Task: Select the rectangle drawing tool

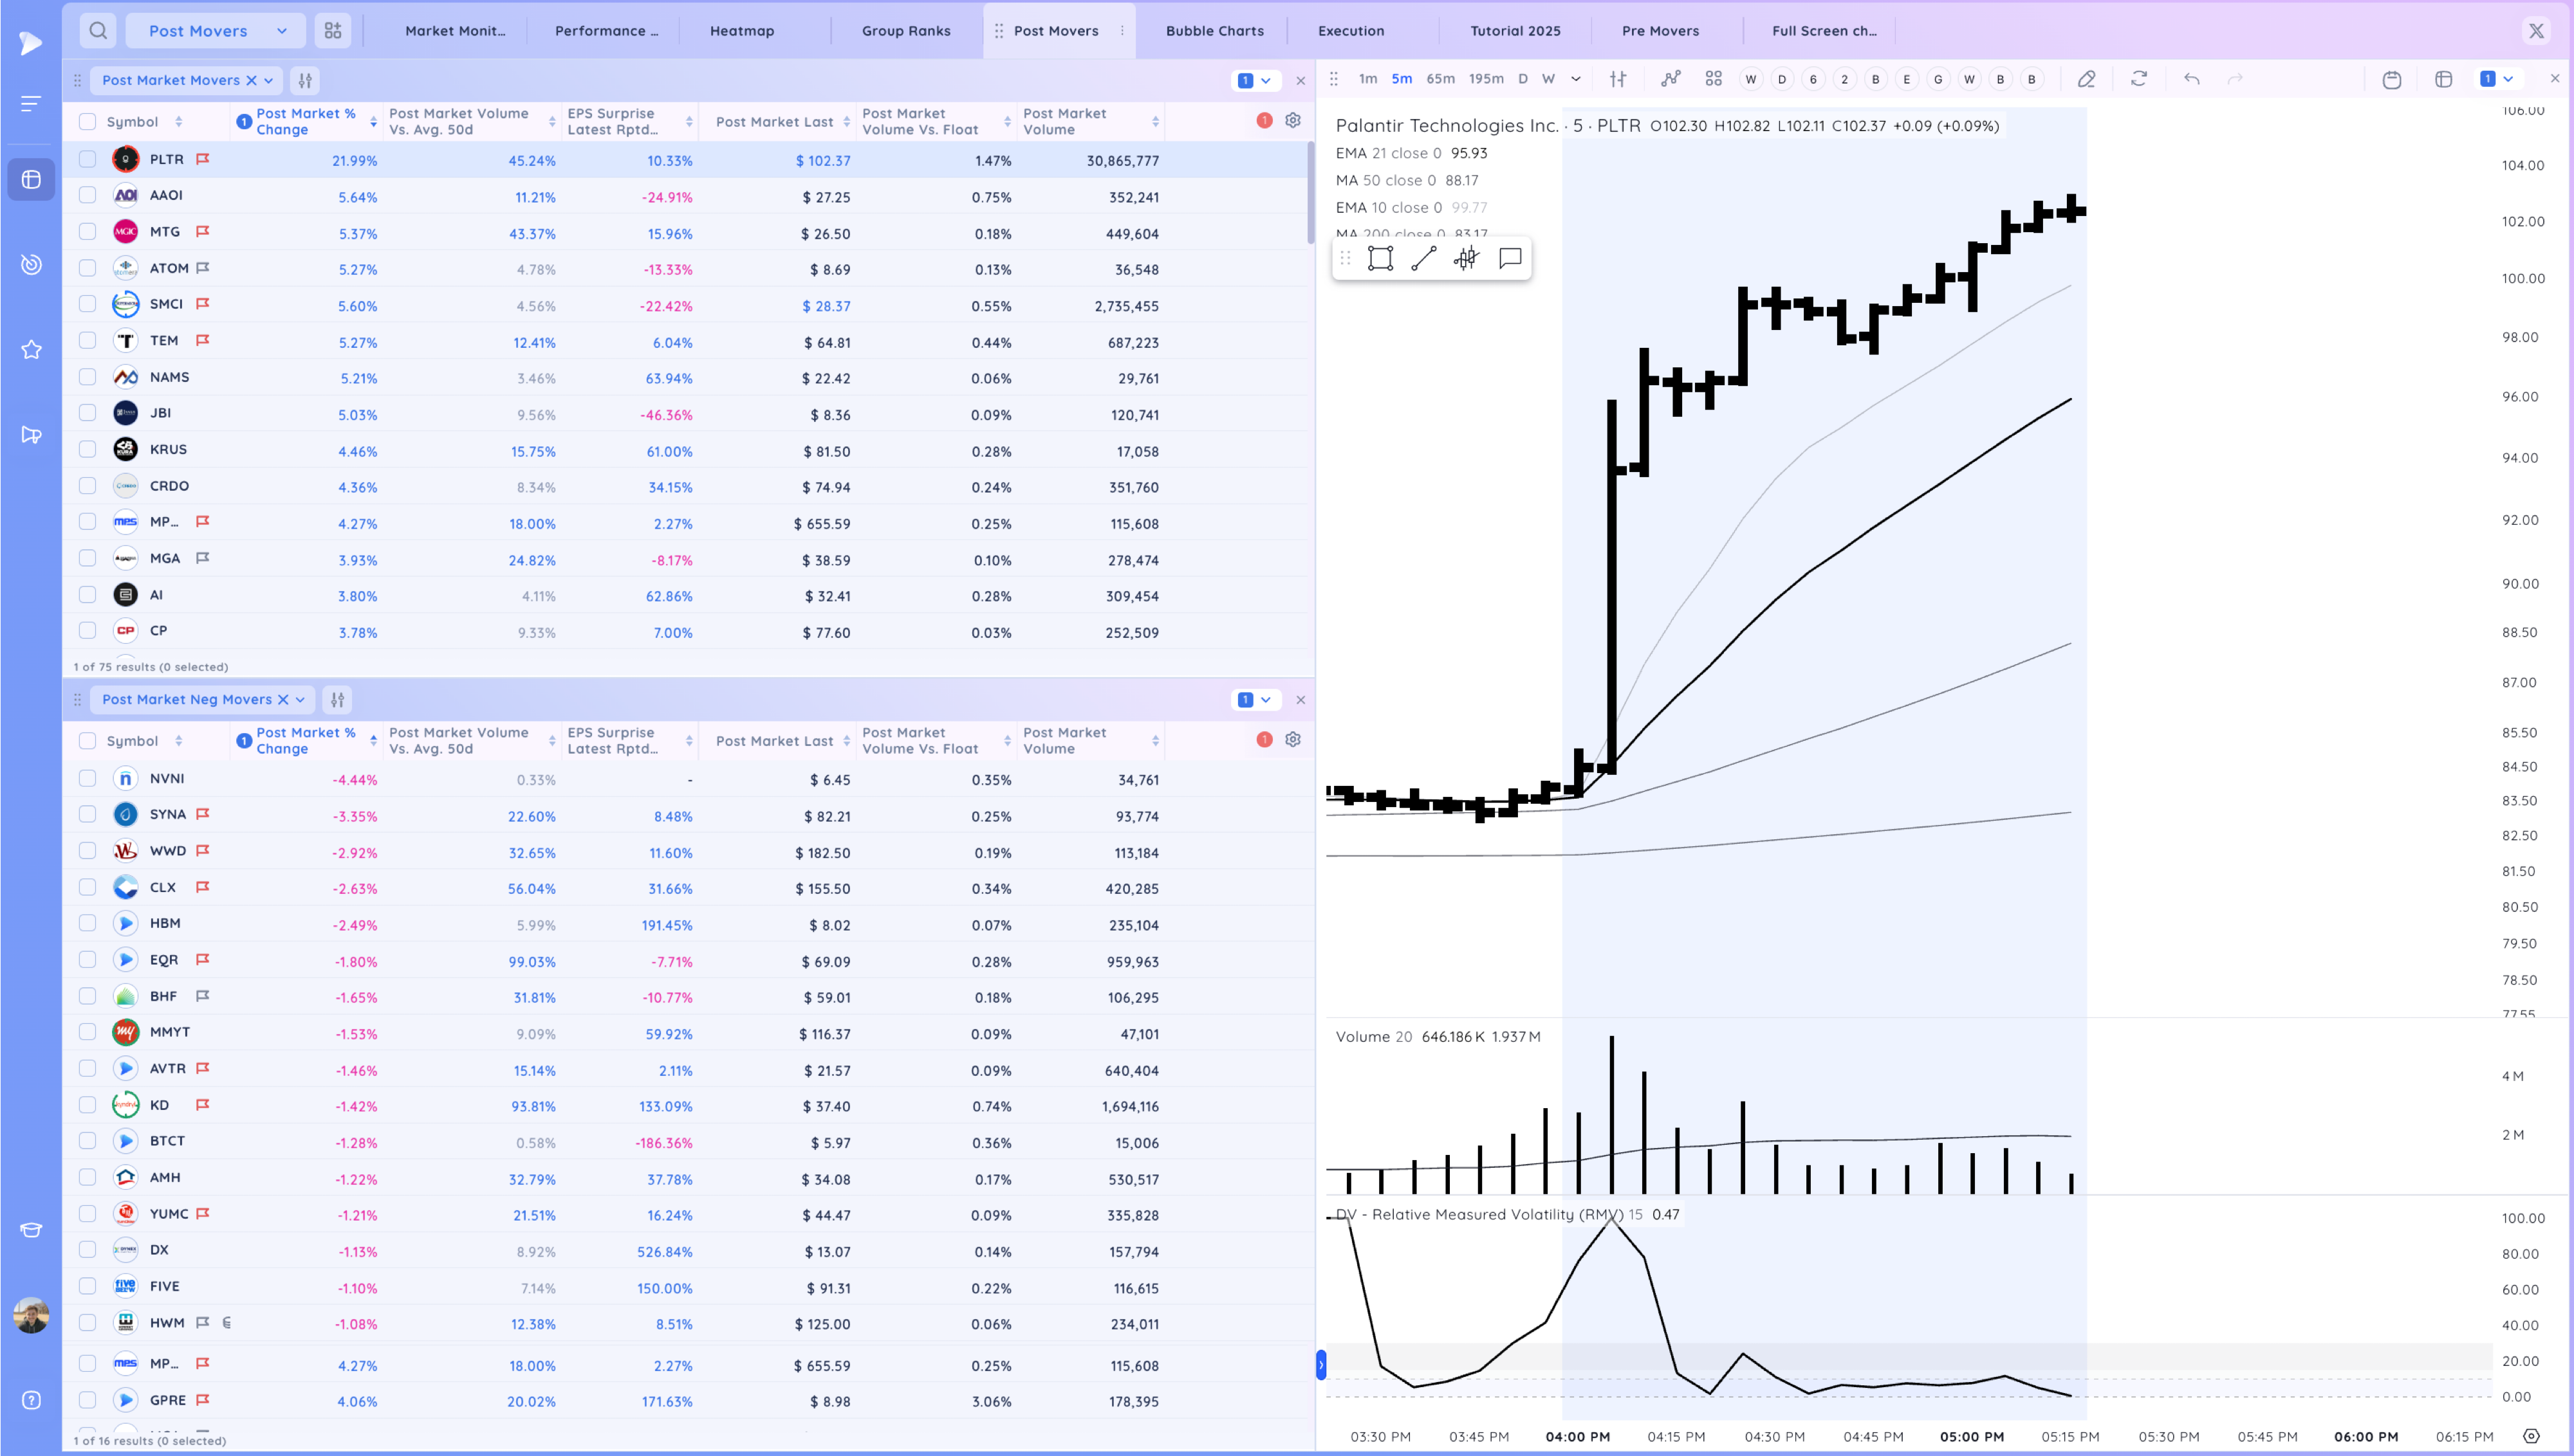Action: coord(1380,259)
